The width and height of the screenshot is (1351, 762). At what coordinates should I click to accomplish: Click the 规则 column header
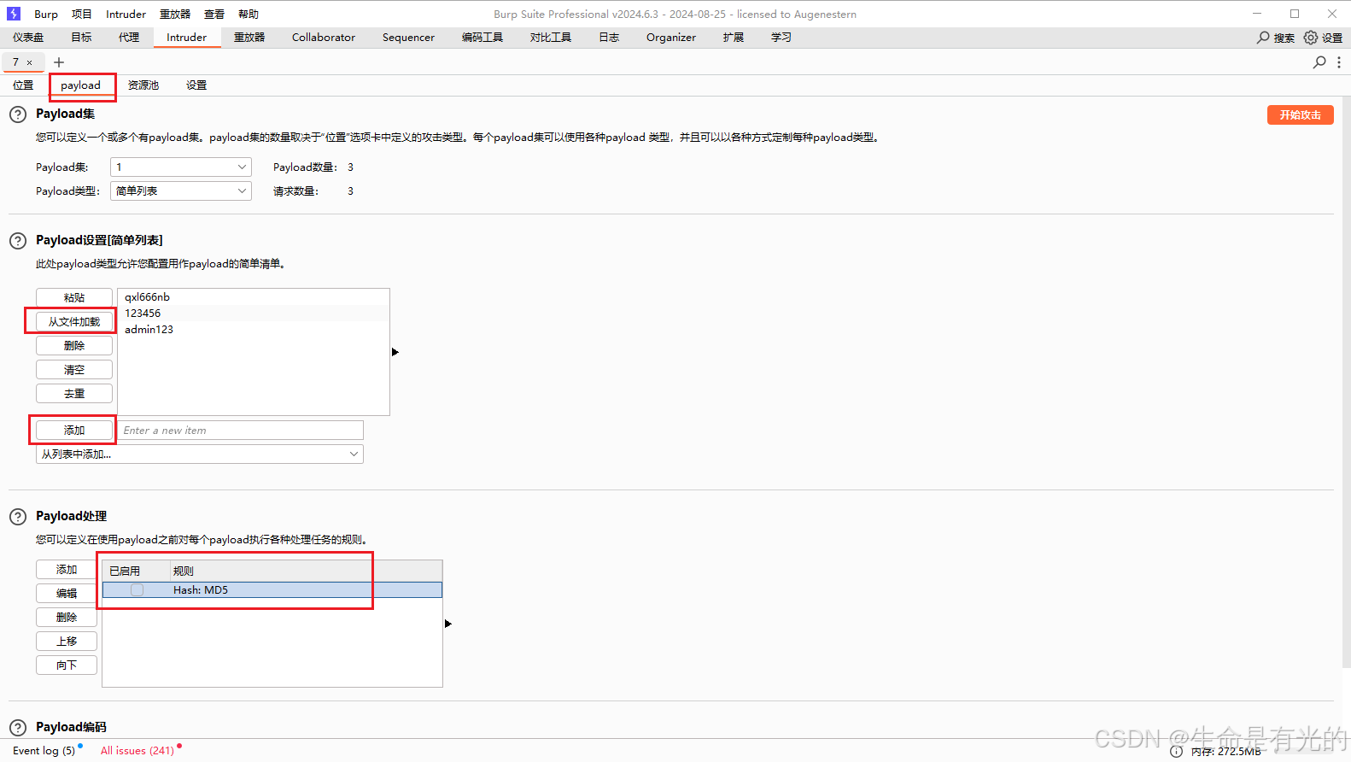(x=306, y=571)
